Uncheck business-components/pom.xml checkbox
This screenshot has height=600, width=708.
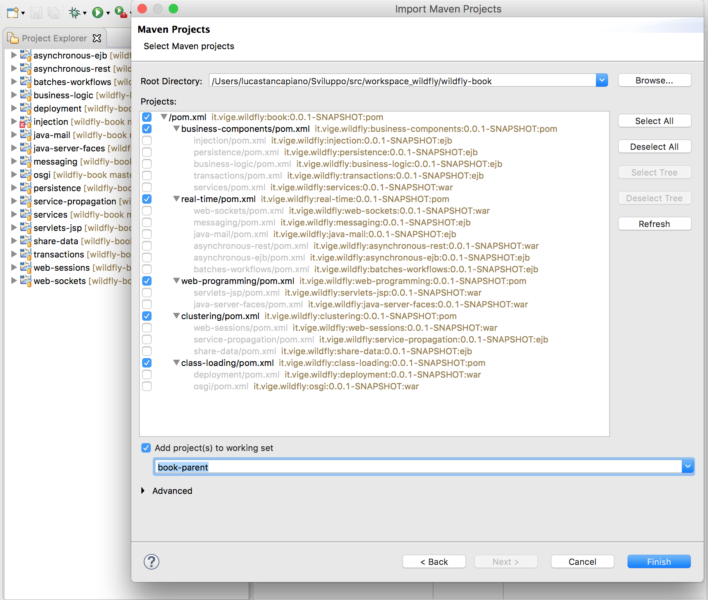(x=147, y=129)
